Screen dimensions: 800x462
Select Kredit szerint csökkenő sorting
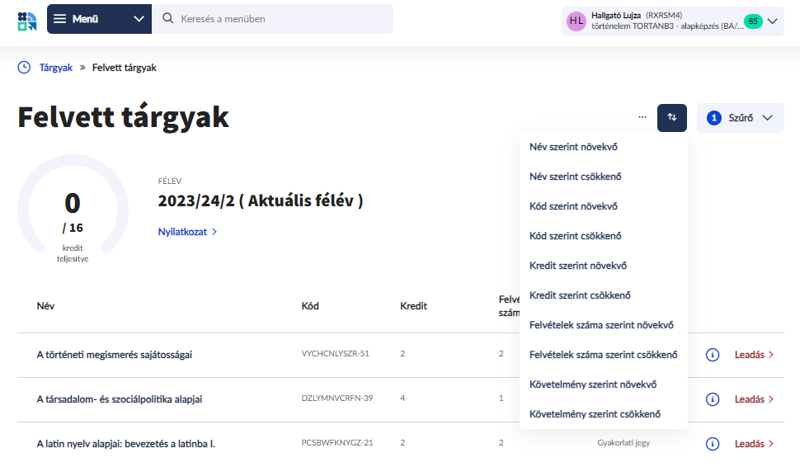580,295
